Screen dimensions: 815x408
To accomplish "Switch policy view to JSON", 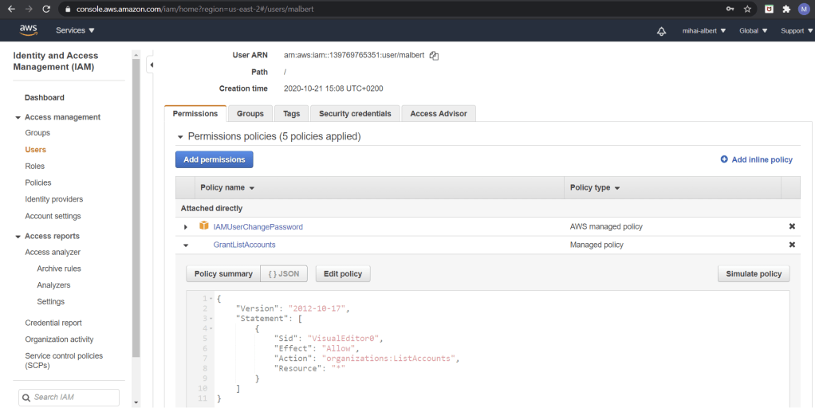I will click(284, 274).
